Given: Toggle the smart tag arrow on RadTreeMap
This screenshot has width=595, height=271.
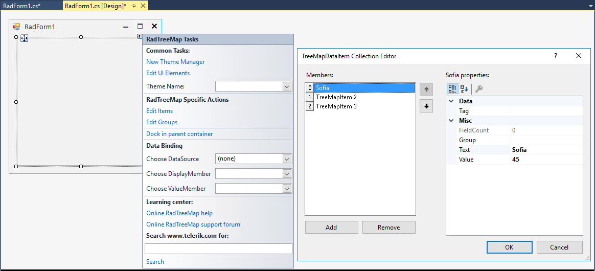Looking at the screenshot, I should (x=140, y=36).
